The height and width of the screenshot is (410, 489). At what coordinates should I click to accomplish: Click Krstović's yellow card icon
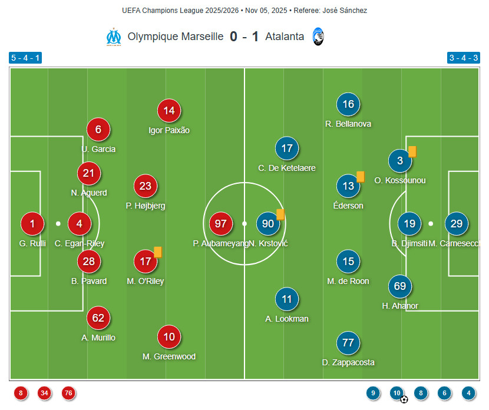click(280, 214)
